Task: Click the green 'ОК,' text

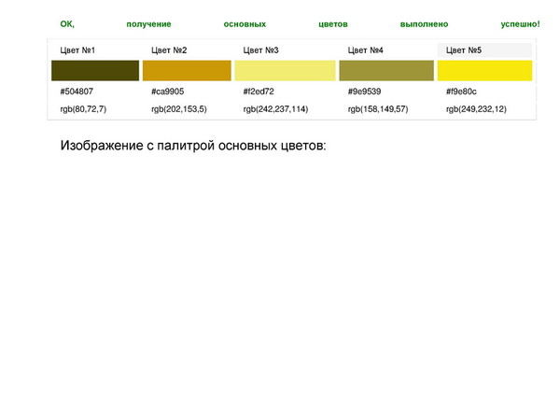Action: [67, 24]
